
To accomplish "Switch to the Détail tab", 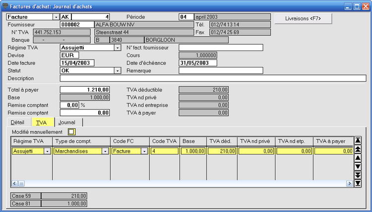I will [x=17, y=122].
